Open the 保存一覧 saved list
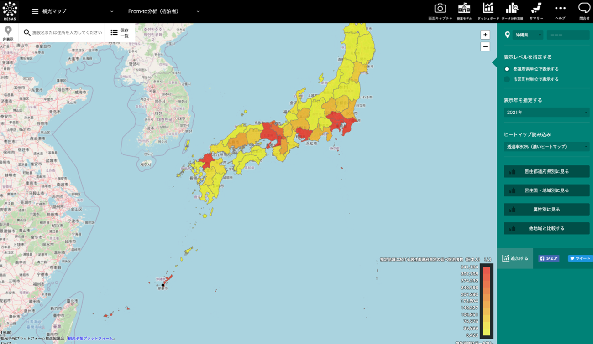The width and height of the screenshot is (593, 344). (120, 33)
